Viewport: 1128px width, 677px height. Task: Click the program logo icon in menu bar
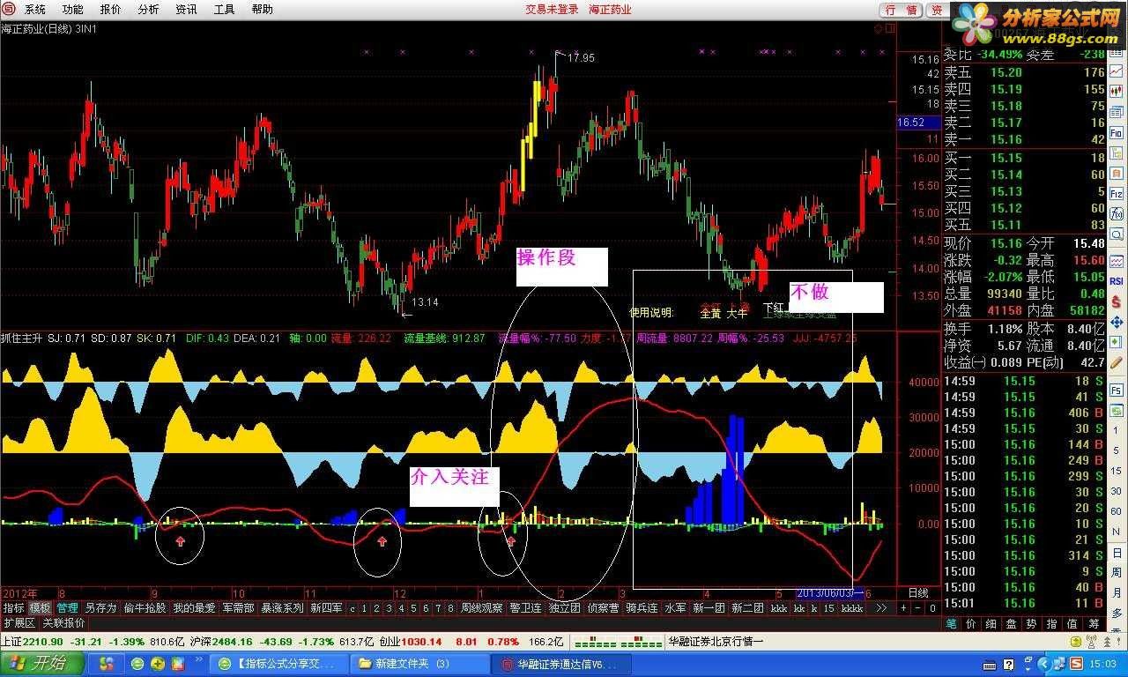tap(8, 10)
